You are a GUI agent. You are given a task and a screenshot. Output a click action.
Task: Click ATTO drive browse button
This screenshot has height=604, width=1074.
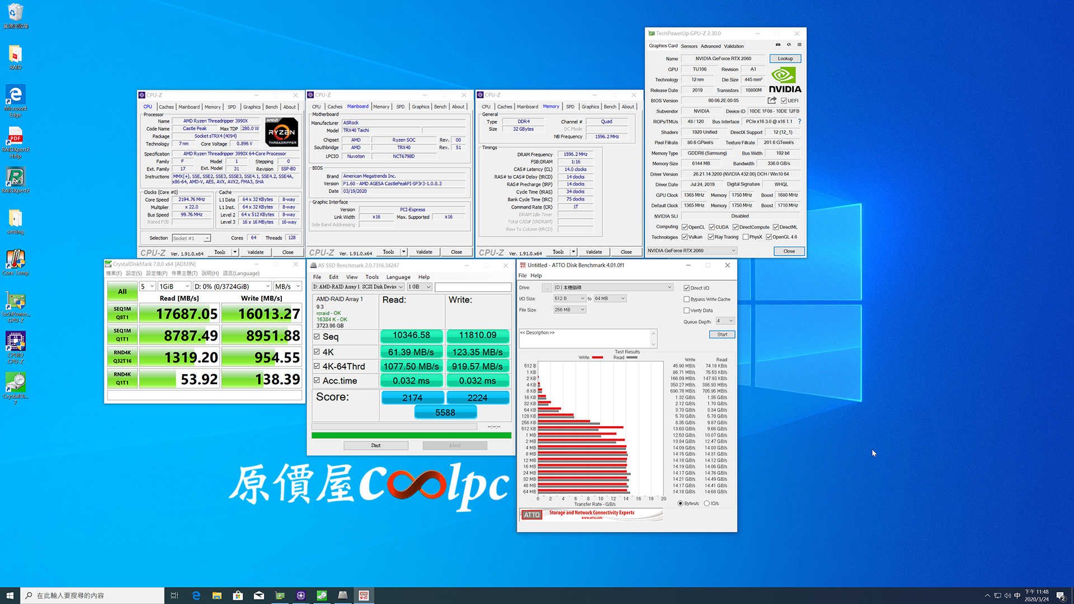click(547, 287)
